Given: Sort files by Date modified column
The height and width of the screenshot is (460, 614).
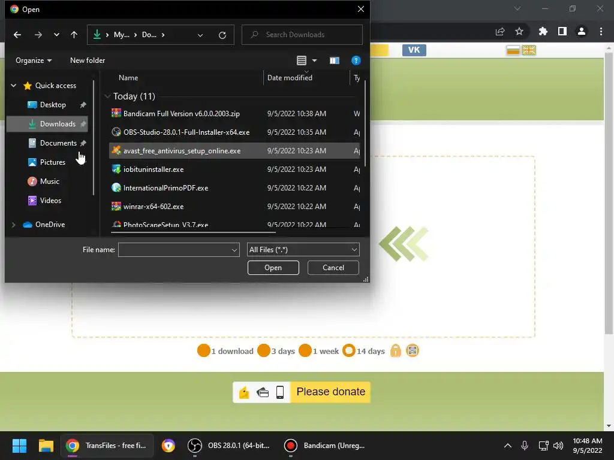Looking at the screenshot, I should click(x=290, y=78).
